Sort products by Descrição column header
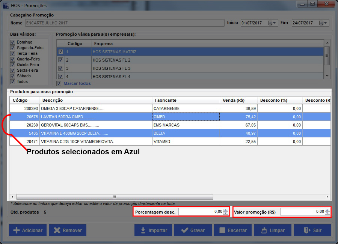The width and height of the screenshot is (338, 244). [96, 100]
